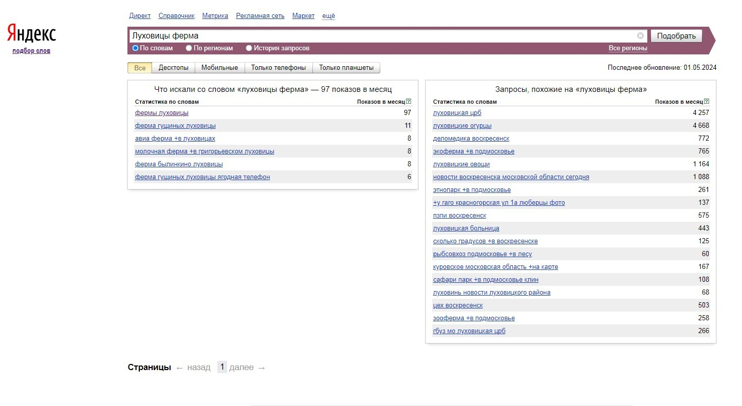Click the Яндекс logo
This screenshot has width=742, height=406.
31,34
